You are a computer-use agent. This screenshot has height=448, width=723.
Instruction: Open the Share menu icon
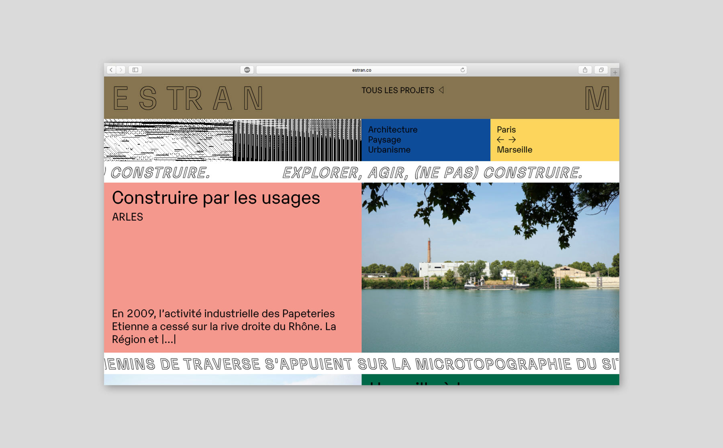tap(585, 70)
